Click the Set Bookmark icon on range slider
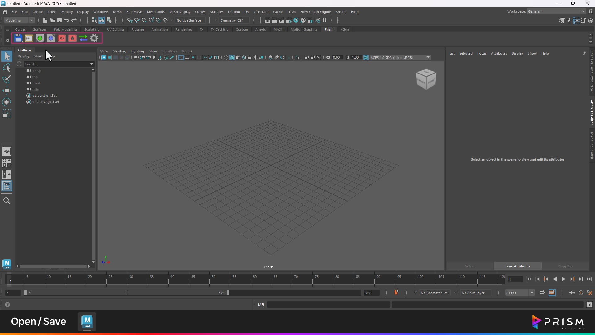This screenshot has width=595, height=335. (x=396, y=293)
